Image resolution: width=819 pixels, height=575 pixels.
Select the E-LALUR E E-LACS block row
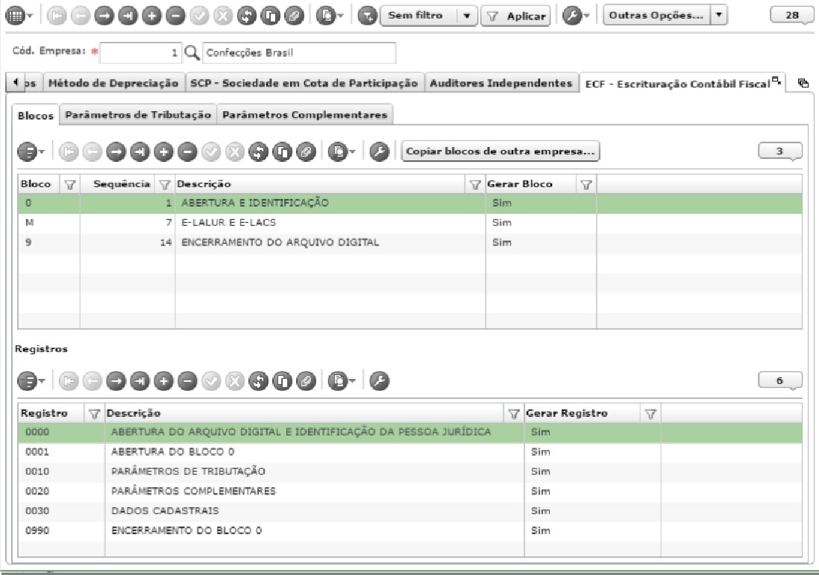(x=410, y=223)
